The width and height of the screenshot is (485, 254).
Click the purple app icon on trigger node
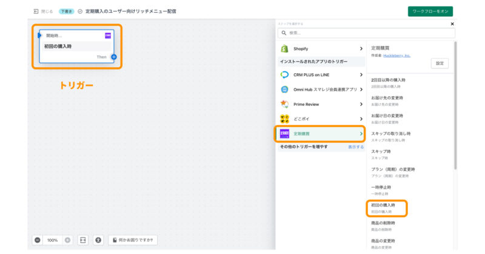coord(108,36)
